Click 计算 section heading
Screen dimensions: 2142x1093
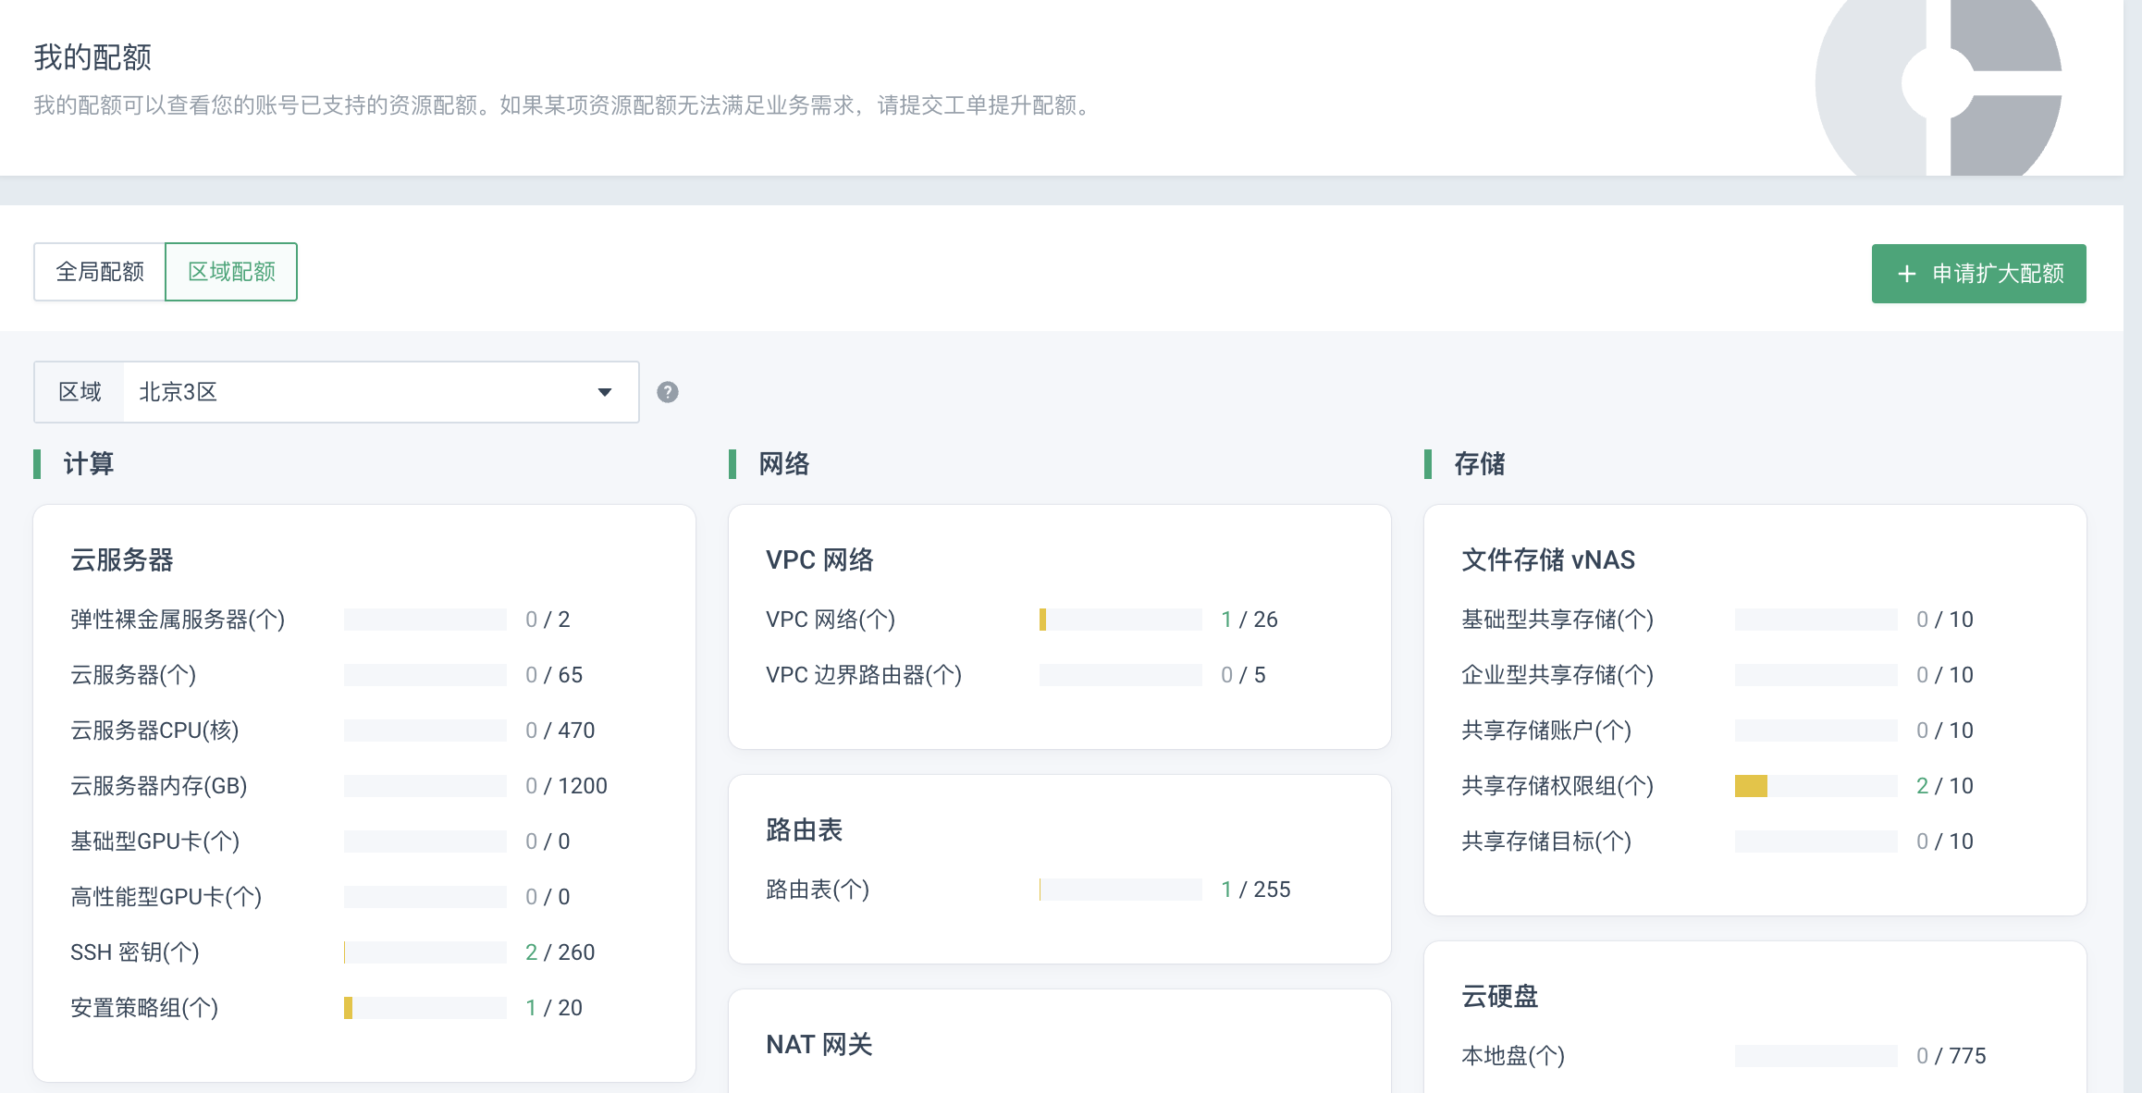(x=88, y=464)
